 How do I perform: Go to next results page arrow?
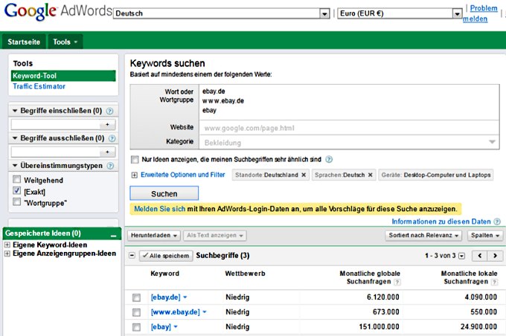495,256
